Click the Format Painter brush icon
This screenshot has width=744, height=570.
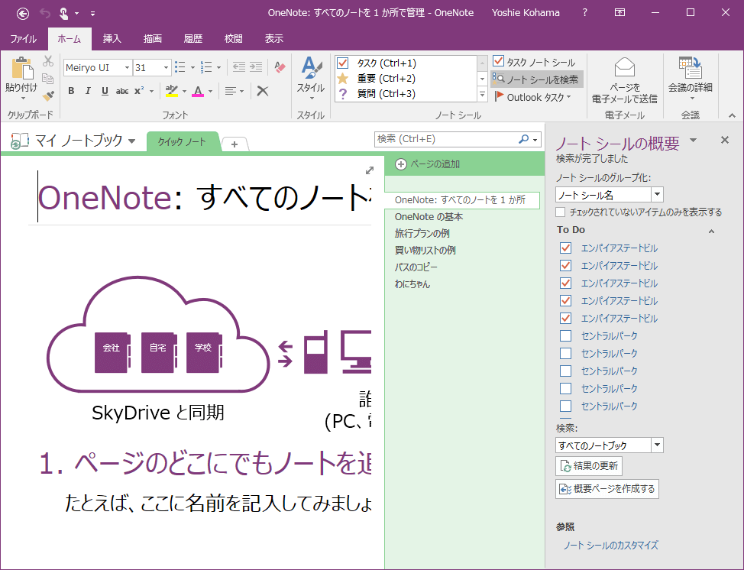pos(48,96)
